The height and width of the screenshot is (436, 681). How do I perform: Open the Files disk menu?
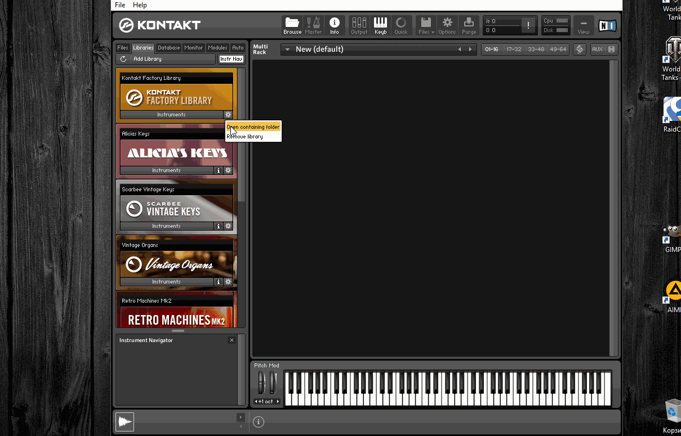[426, 25]
